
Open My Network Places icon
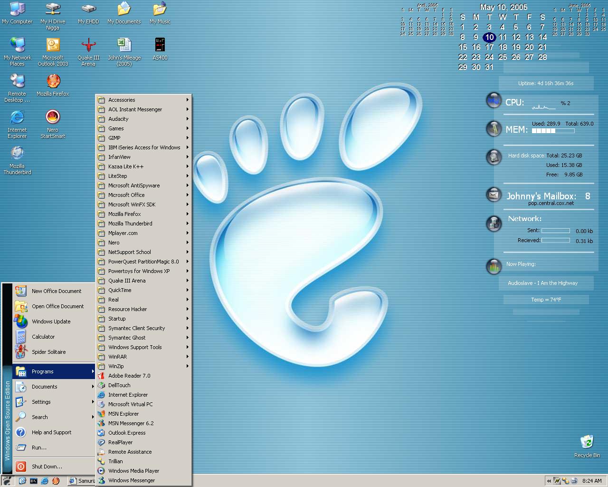pyautogui.click(x=18, y=51)
